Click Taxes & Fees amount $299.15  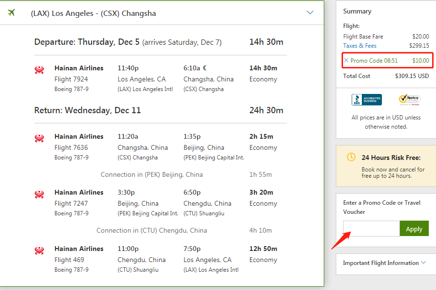(419, 46)
